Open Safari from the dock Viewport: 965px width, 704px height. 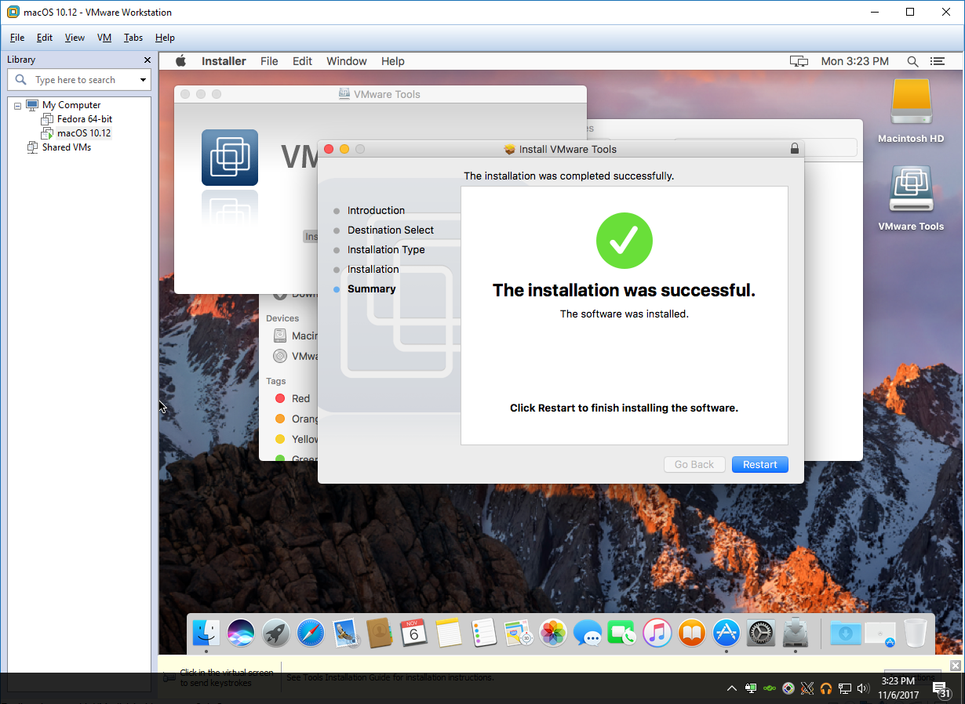click(310, 632)
